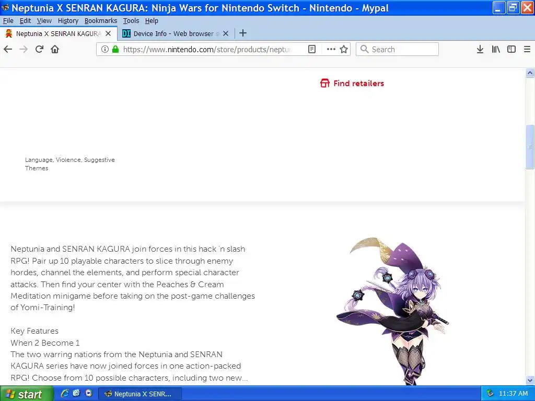This screenshot has width=535, height=401.
Task: Open a new tab with plus
Action: tap(242, 33)
